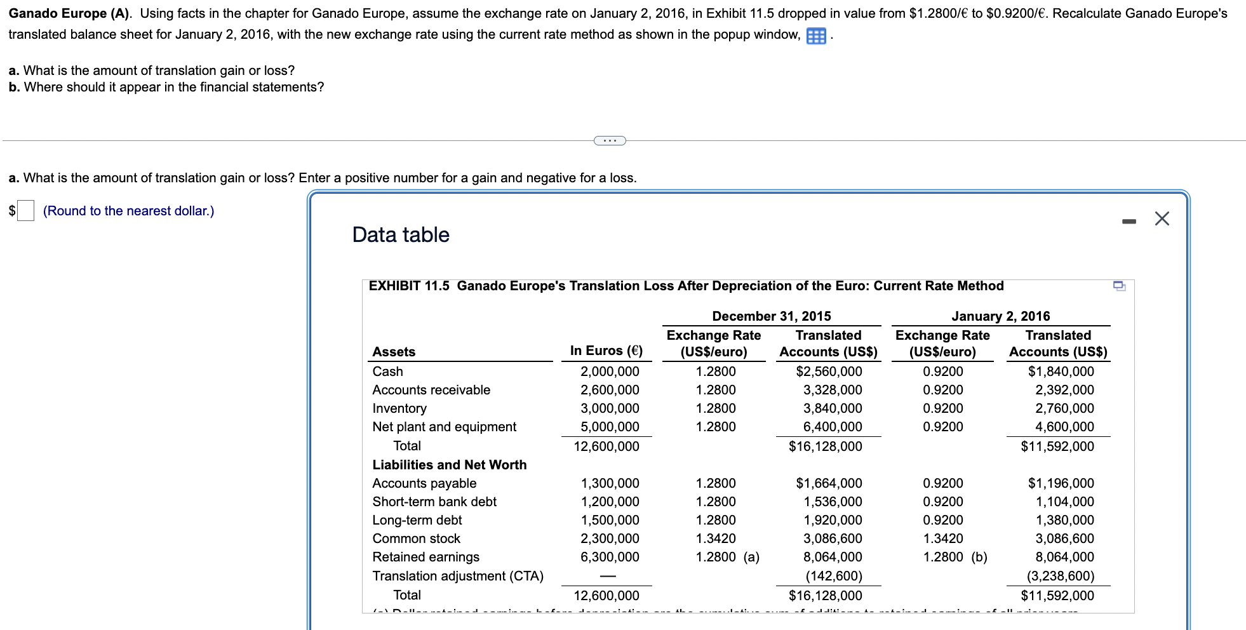Close the Data table window
This screenshot has width=1246, height=630.
click(1162, 218)
